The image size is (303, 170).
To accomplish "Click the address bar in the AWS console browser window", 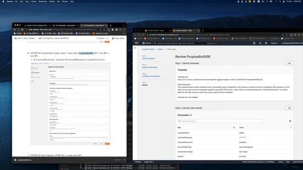I will tap(213, 34).
